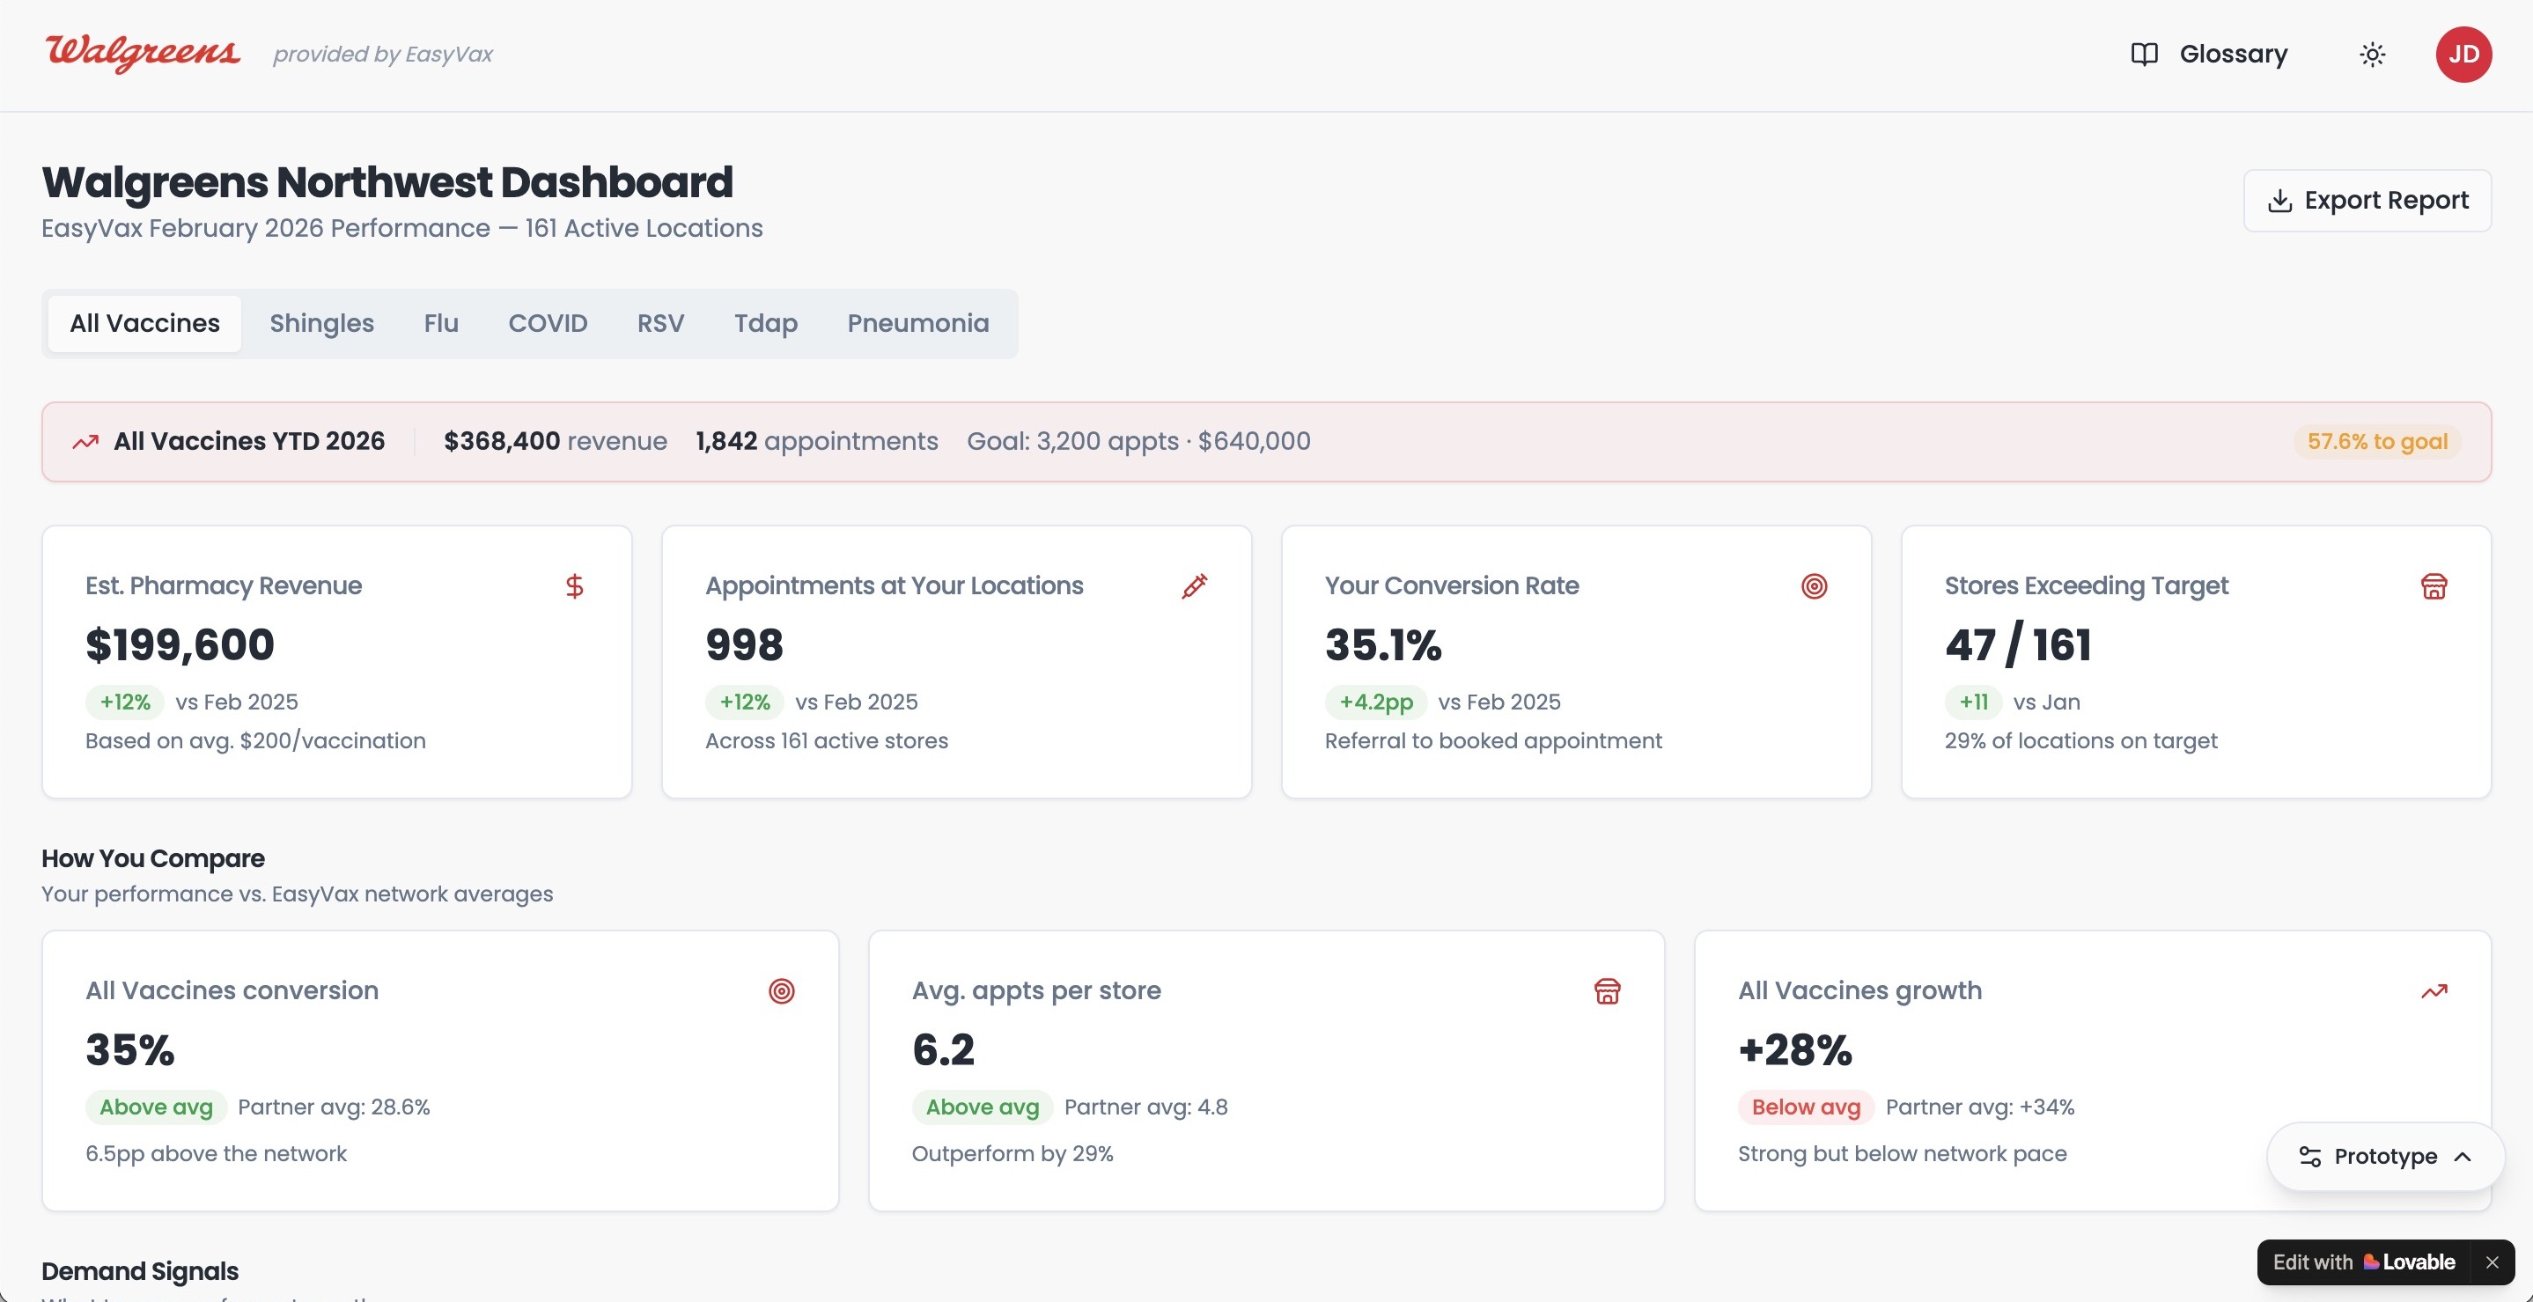Click the Prototype button label
Screen dimensions: 2533x1302
[2385, 1157]
